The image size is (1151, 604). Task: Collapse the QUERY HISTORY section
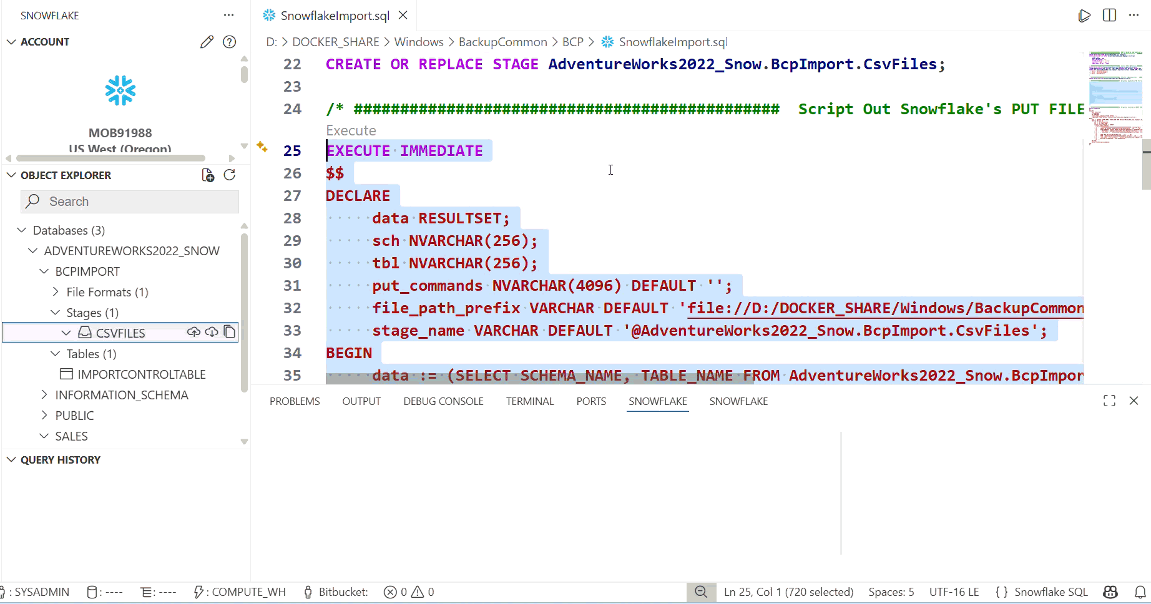(11, 460)
